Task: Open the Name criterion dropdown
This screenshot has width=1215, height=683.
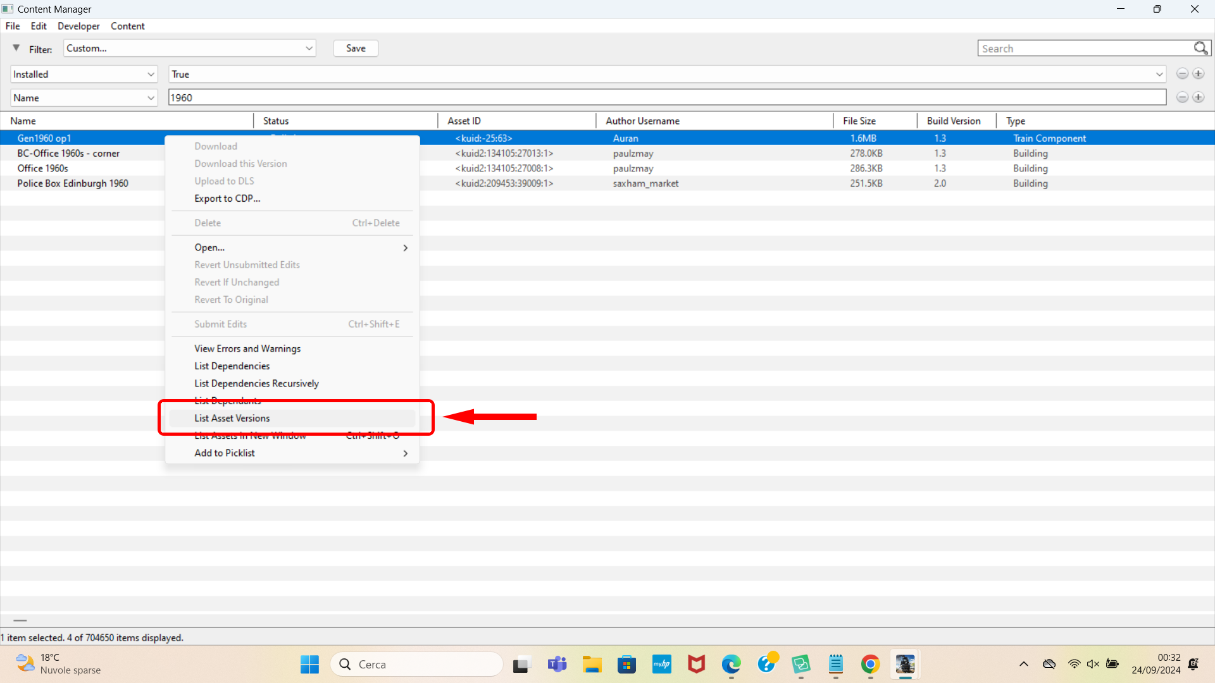Action: pyautogui.click(x=84, y=97)
